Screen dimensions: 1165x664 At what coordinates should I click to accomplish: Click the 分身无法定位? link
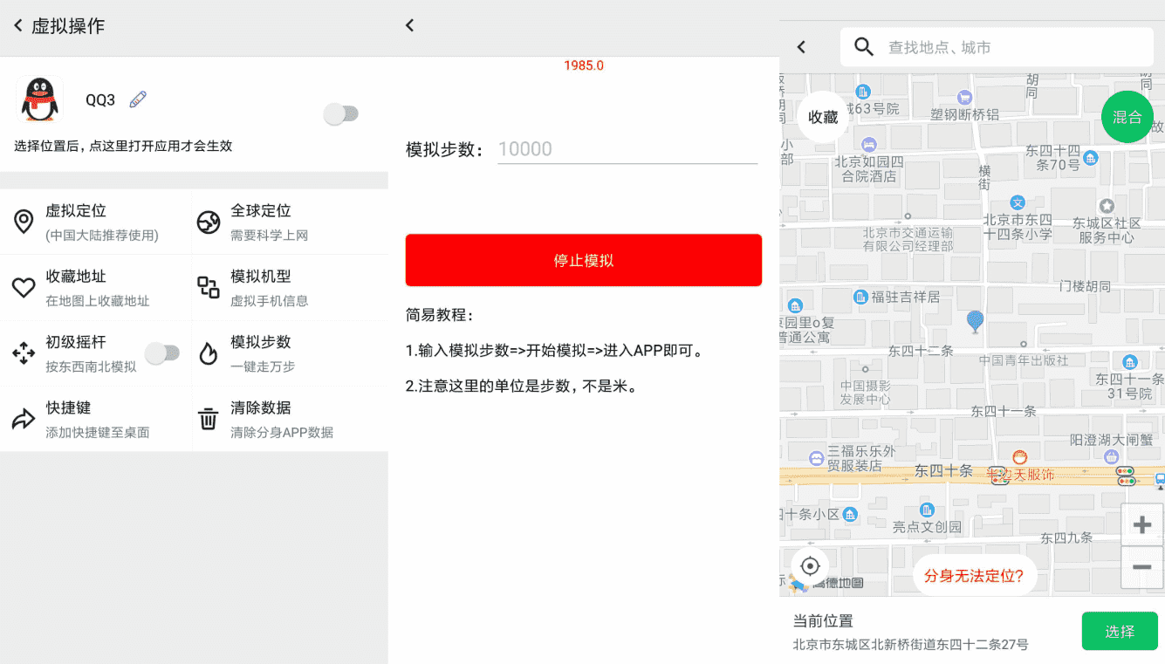975,575
